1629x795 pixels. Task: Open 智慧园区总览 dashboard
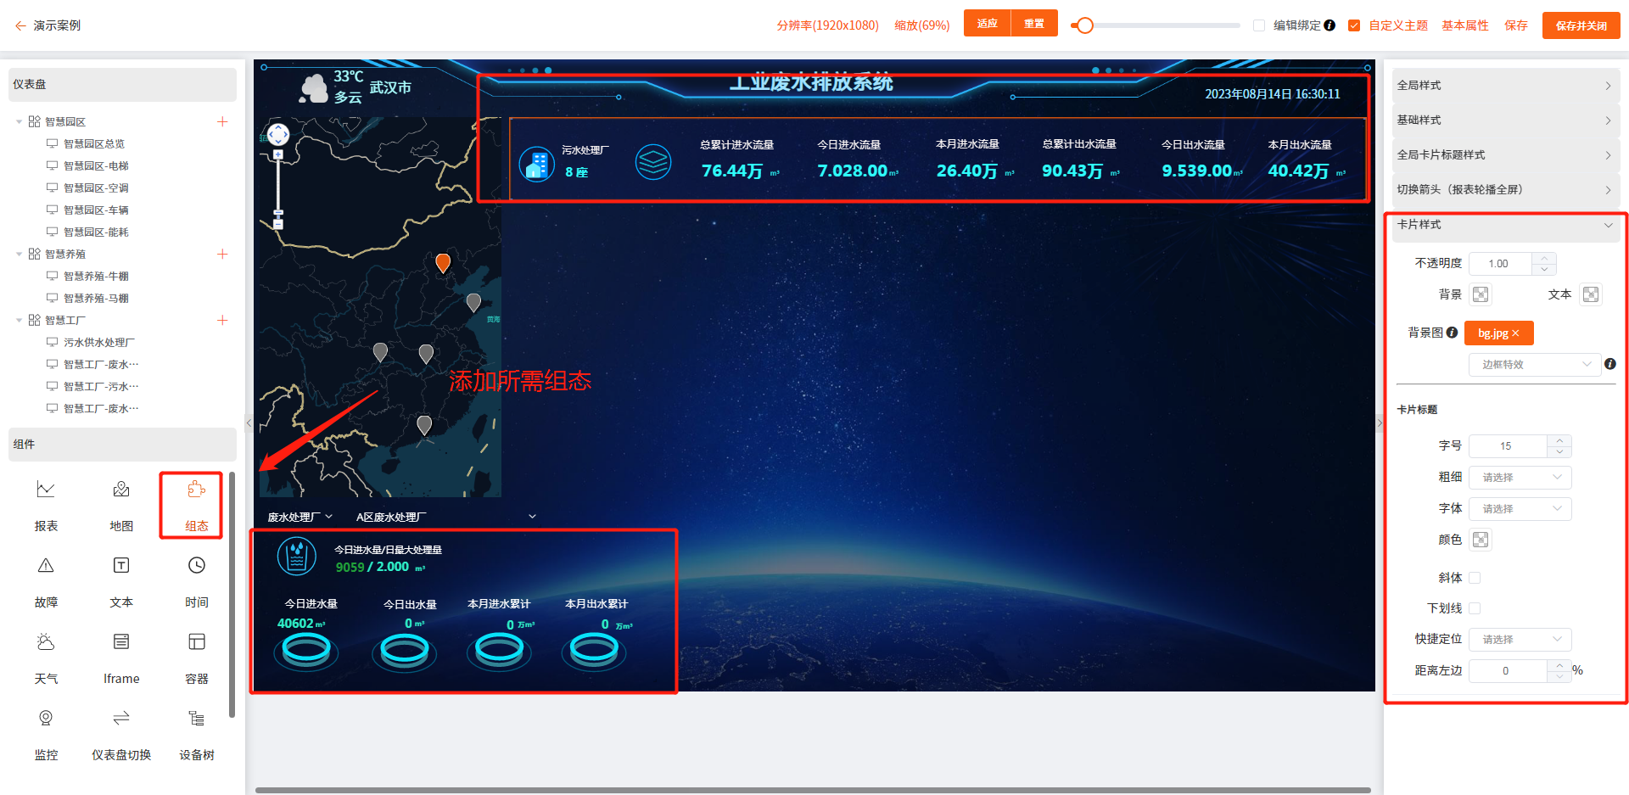tap(94, 143)
